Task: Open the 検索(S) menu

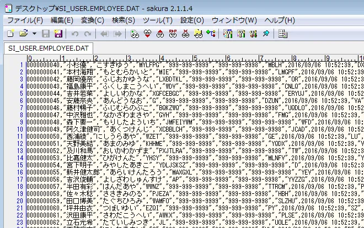Action: point(124,20)
